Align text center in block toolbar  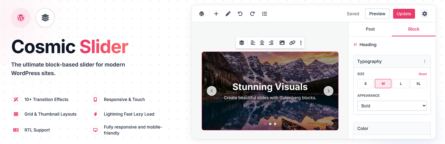[262, 43]
